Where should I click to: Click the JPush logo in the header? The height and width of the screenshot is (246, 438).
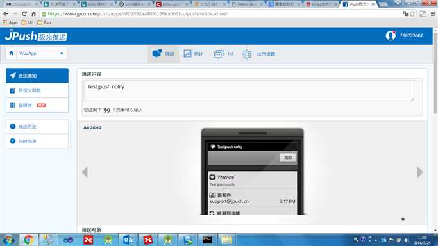click(x=36, y=36)
